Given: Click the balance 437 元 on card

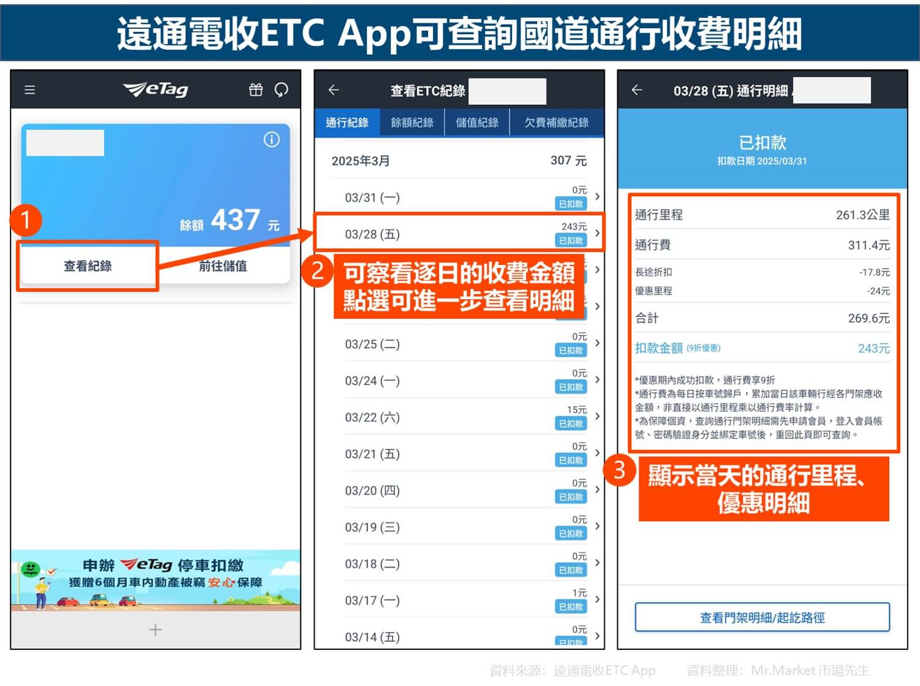Looking at the screenshot, I should 229,221.
